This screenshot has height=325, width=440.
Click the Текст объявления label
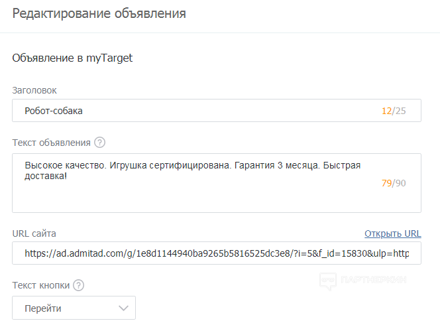point(51,143)
